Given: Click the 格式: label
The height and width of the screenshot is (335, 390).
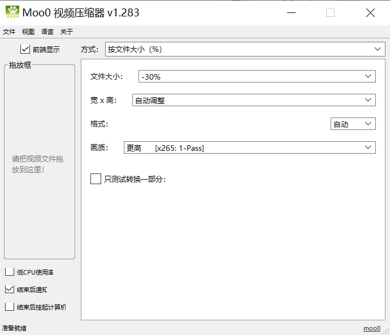Looking at the screenshot, I should [x=99, y=124].
